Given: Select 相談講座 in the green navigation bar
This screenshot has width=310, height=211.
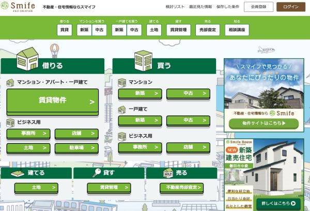Looking at the screenshot, I should 237,30.
